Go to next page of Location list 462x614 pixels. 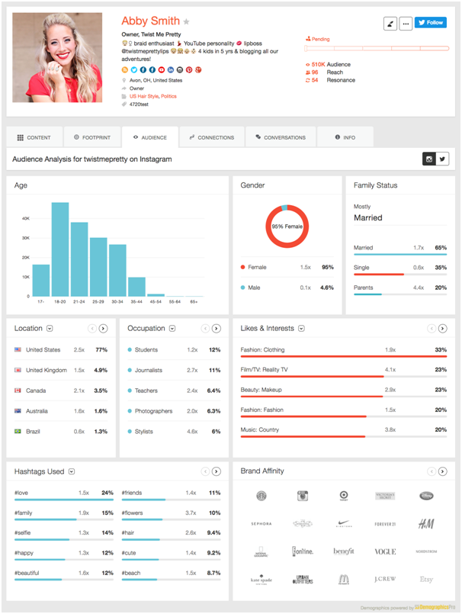point(105,329)
